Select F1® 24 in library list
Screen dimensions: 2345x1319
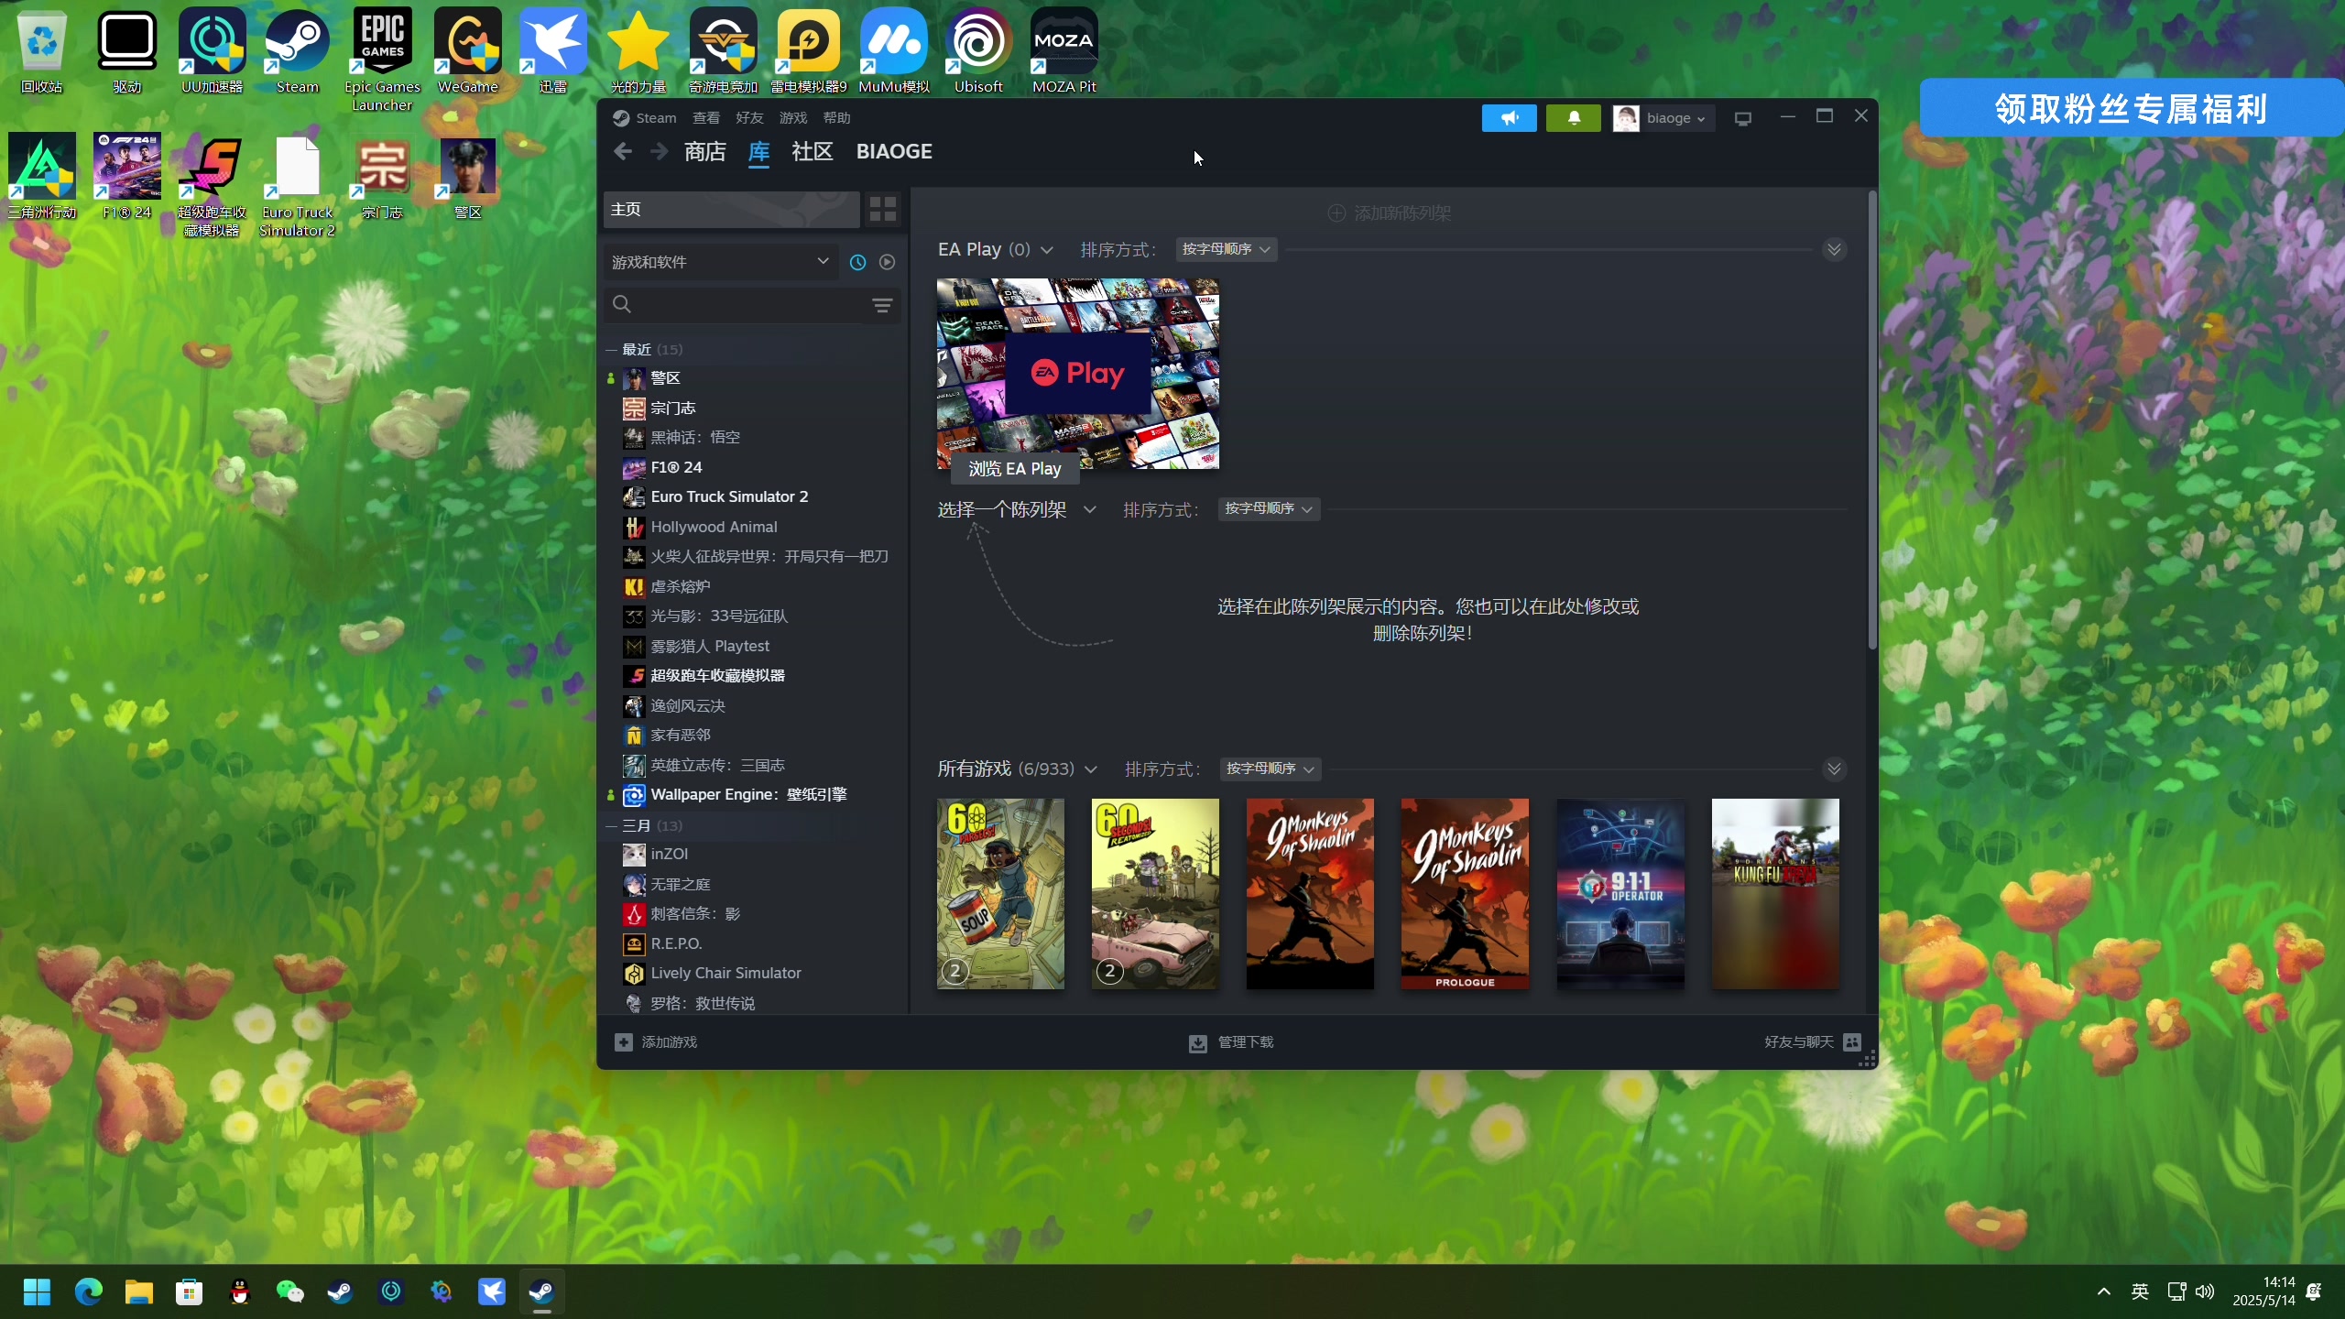tap(751, 467)
